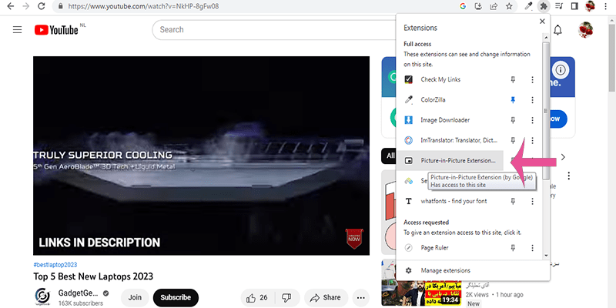Open YouTube notifications bell
Screen dimensions: 616x308
[x=558, y=30]
